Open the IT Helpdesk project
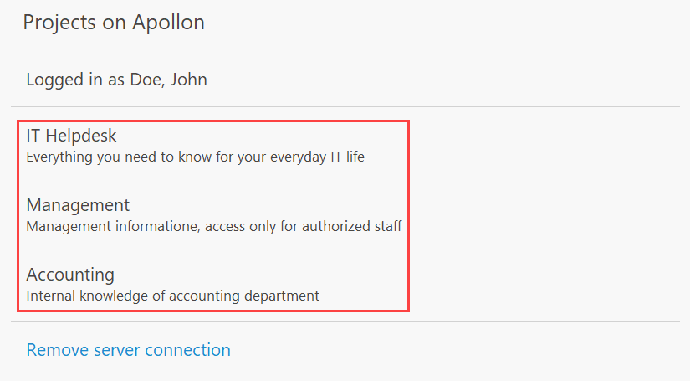 tap(72, 136)
